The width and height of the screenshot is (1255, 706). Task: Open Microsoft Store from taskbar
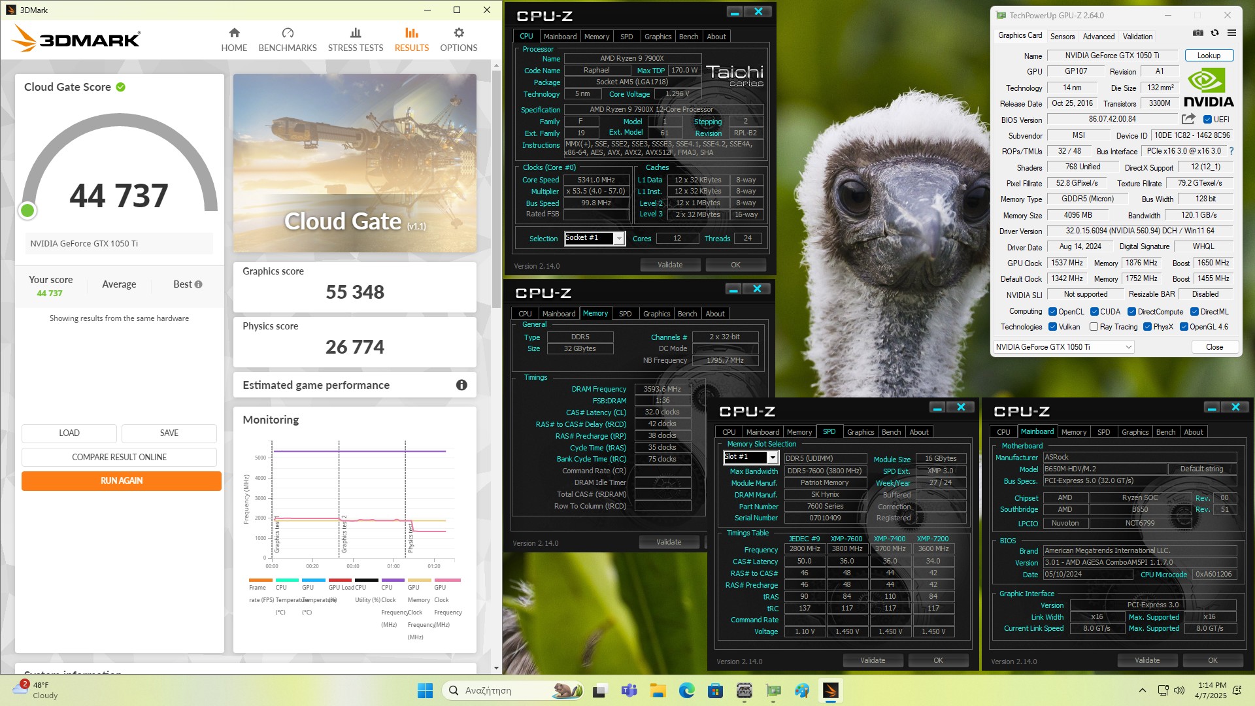click(715, 690)
